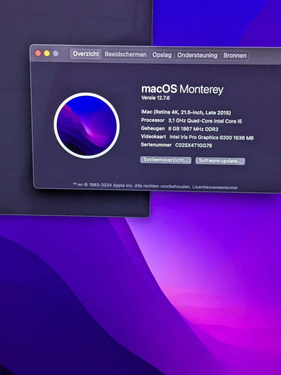Close the About This Mac window
This screenshot has height=375, width=281.
(x=38, y=53)
